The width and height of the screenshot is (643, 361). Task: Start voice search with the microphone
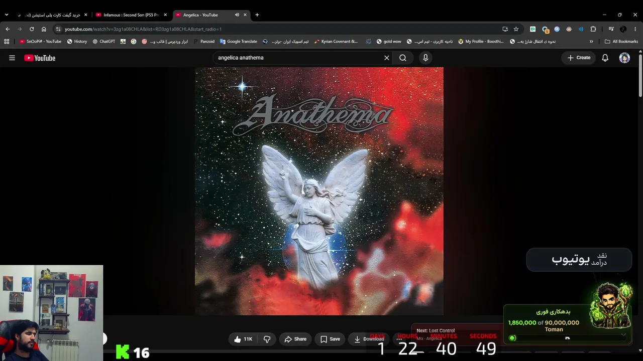(x=425, y=58)
